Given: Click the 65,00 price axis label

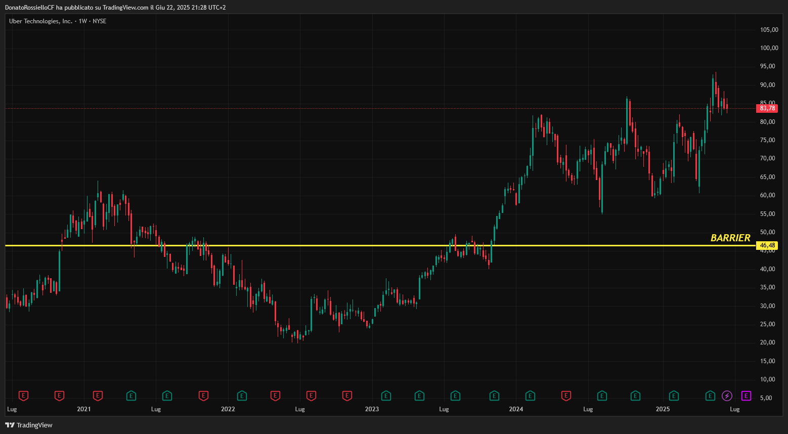Looking at the screenshot, I should click(x=768, y=177).
